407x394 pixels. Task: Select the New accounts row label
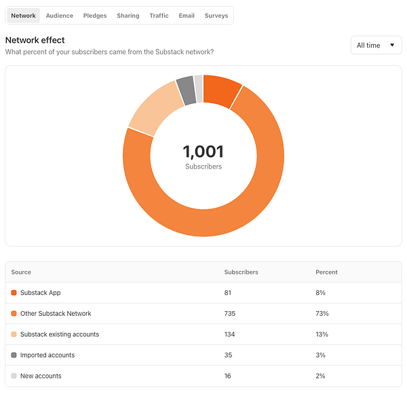tap(41, 376)
